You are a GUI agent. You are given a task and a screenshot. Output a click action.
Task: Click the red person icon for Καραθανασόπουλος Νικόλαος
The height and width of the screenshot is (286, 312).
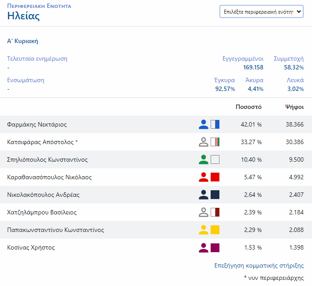[203, 177]
